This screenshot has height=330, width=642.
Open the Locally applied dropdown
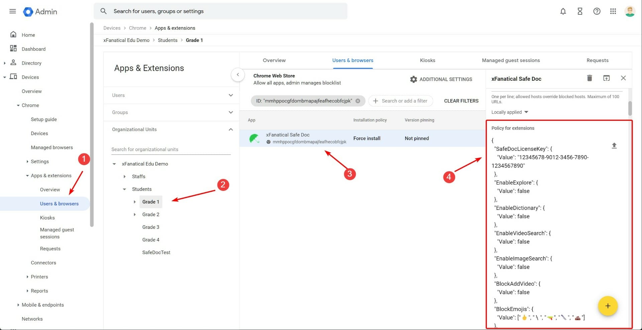[509, 112]
